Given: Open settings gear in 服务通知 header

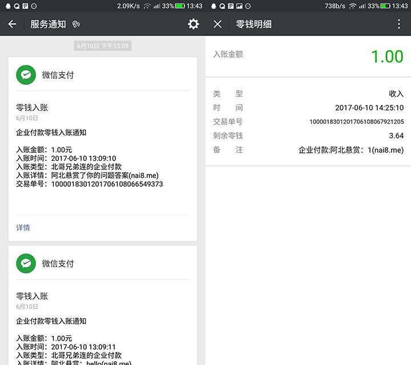Looking at the screenshot, I should pyautogui.click(x=193, y=24).
